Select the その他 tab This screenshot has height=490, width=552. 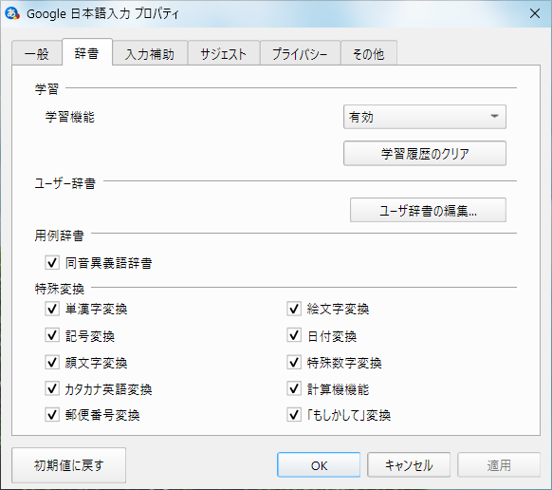coord(369,53)
